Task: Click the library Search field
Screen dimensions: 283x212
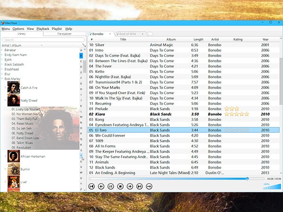Action: [x=40, y=40]
